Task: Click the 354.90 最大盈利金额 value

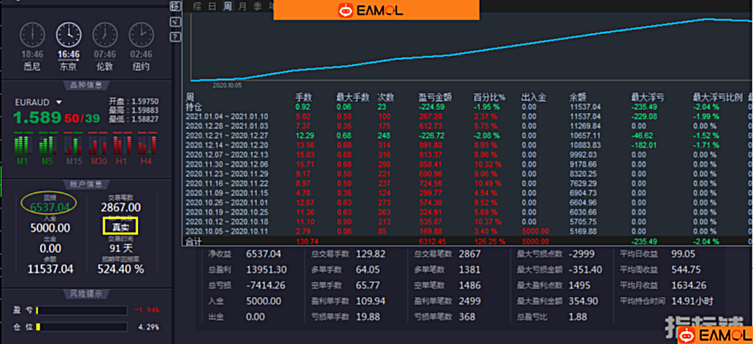Action: (x=584, y=302)
